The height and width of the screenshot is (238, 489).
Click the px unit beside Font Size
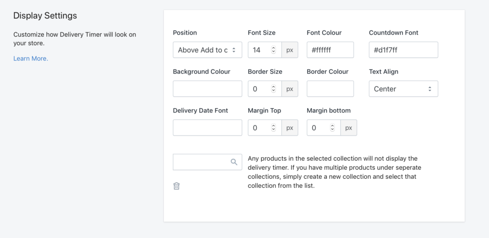click(290, 50)
